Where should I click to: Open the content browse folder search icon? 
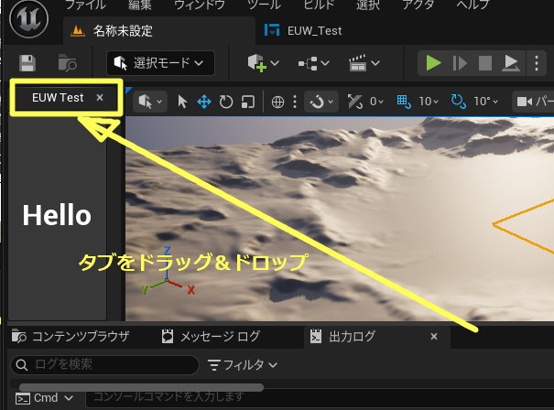tap(69, 63)
